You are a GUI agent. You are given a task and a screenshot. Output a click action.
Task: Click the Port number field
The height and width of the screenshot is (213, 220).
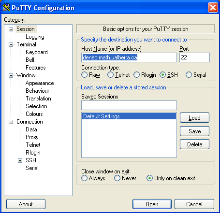pyautogui.click(x=194, y=57)
